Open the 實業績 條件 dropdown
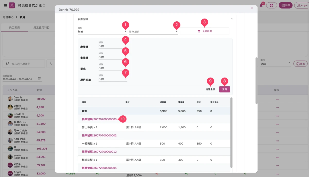 [x=113, y=56]
